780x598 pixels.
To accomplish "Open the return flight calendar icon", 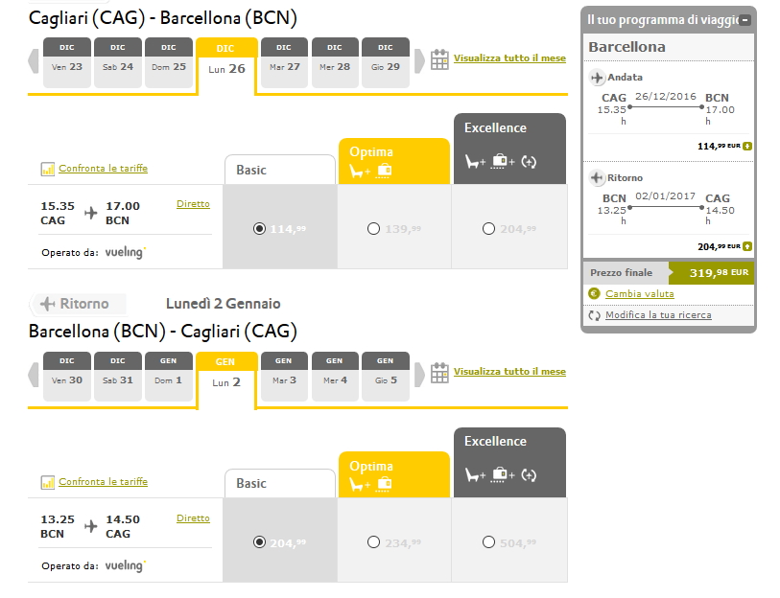I will 439,373.
